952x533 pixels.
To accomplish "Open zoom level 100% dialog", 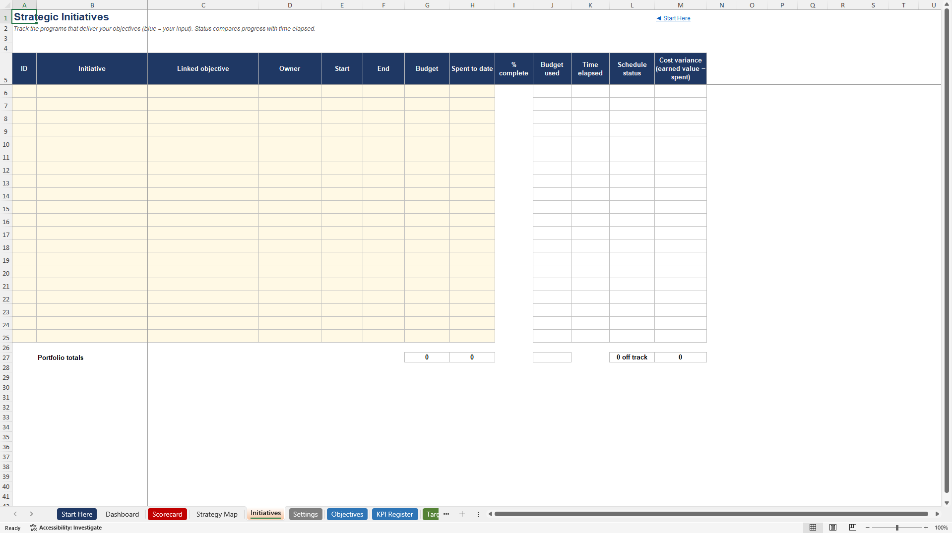I will tap(941, 528).
